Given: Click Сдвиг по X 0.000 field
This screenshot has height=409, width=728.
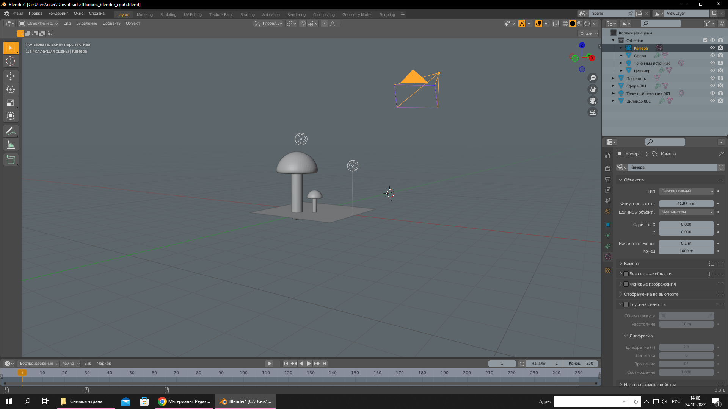Looking at the screenshot, I should (x=686, y=225).
